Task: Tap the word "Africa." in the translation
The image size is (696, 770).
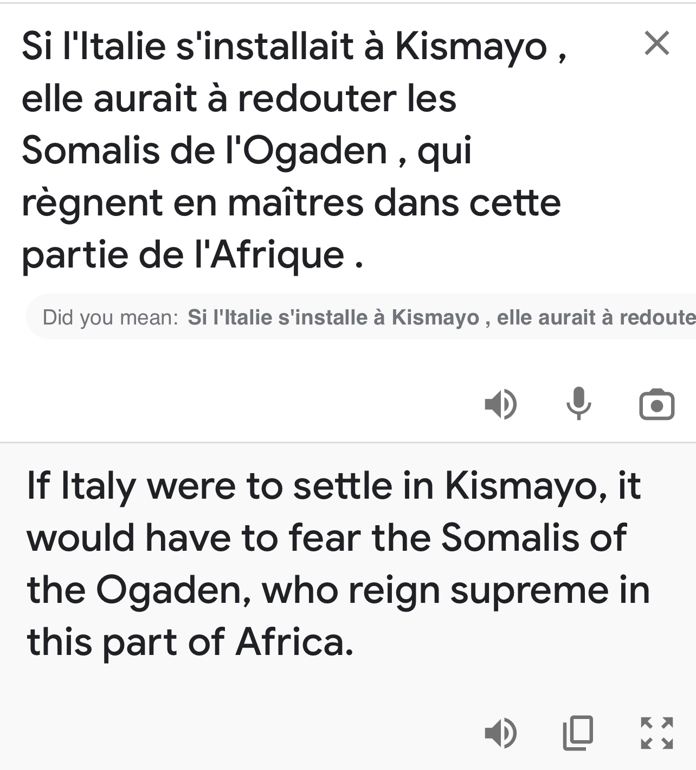Action: pyautogui.click(x=295, y=642)
